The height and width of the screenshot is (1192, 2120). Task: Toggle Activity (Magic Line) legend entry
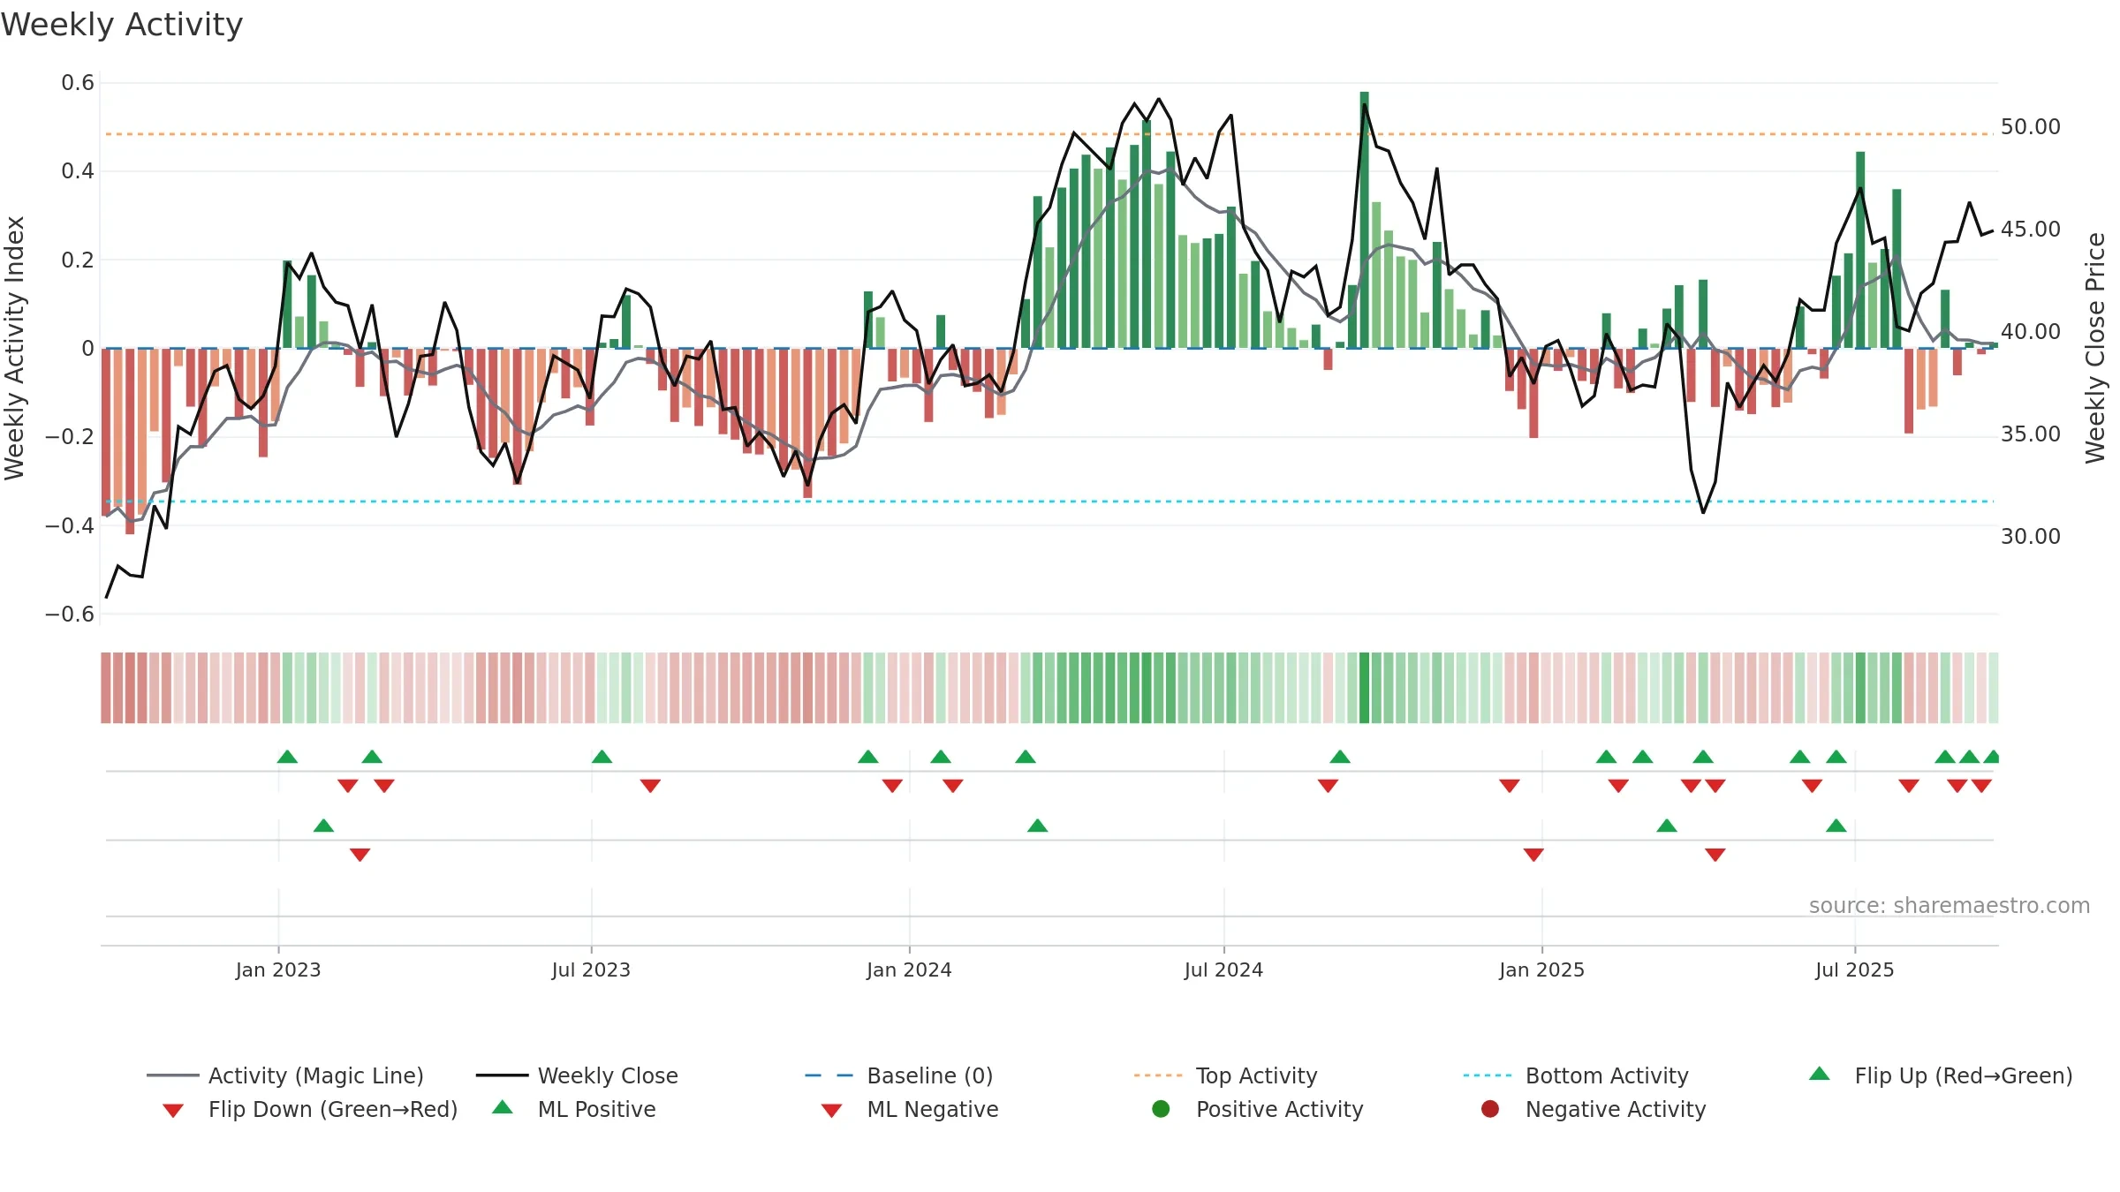pyautogui.click(x=285, y=1075)
